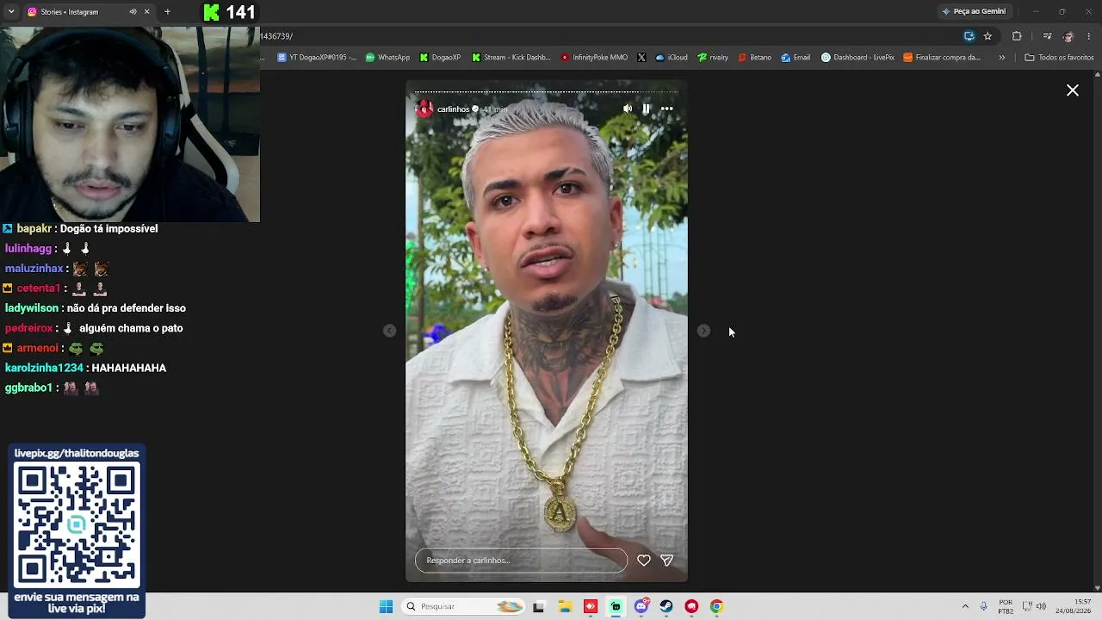Bookmark this page with the star
1102x620 pixels.
(987, 36)
